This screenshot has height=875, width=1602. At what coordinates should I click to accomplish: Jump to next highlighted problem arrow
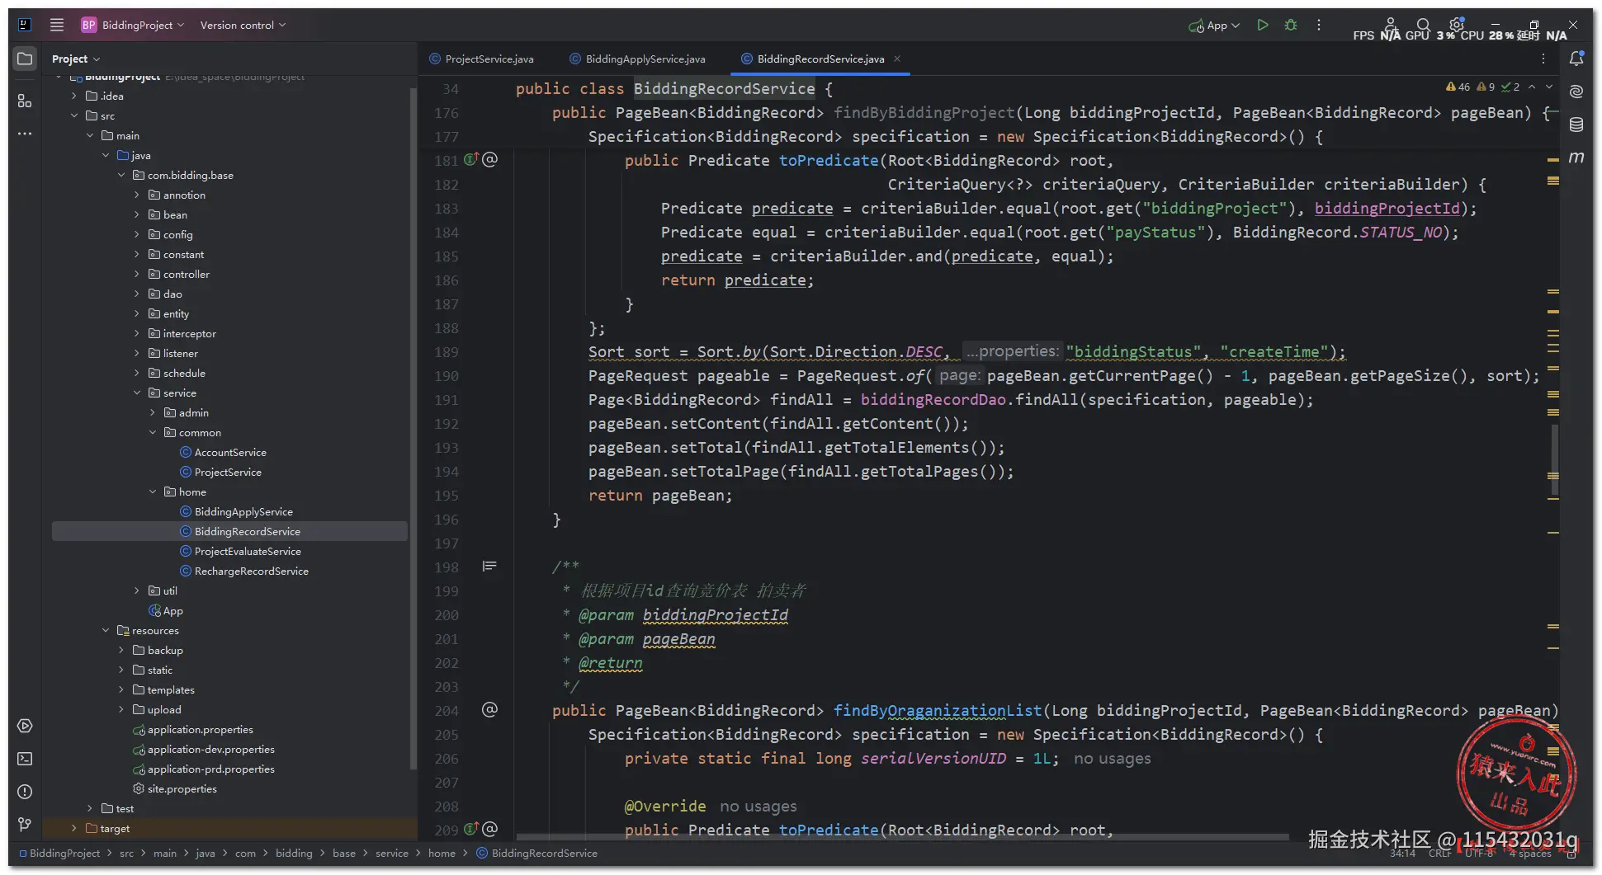pyautogui.click(x=1549, y=87)
